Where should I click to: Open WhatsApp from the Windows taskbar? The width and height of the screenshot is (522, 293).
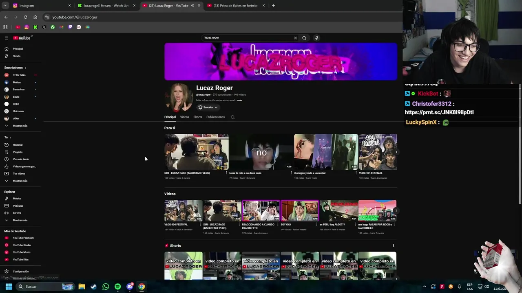click(106, 286)
